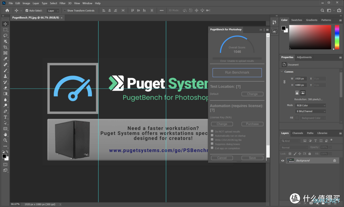This screenshot has width=344, height=207.
Task: Select the Move tool
Action: coord(5,24)
